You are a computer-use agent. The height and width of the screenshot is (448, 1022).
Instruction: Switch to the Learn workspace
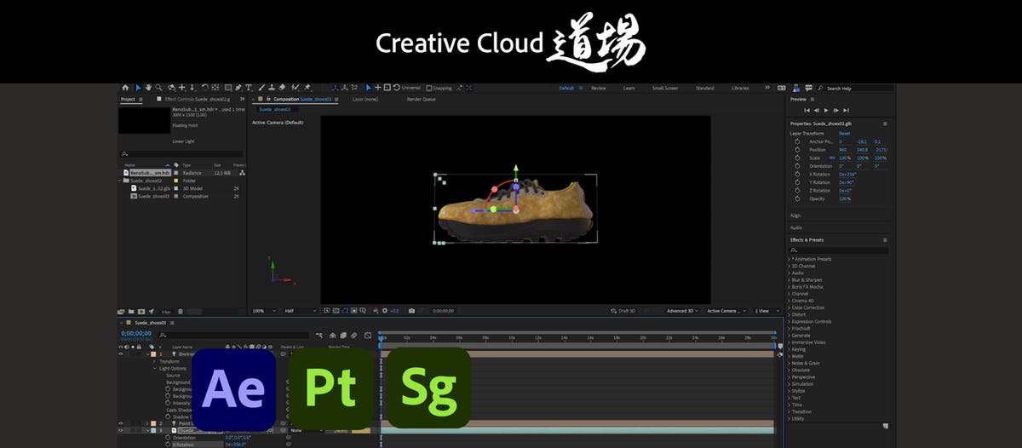tap(629, 88)
